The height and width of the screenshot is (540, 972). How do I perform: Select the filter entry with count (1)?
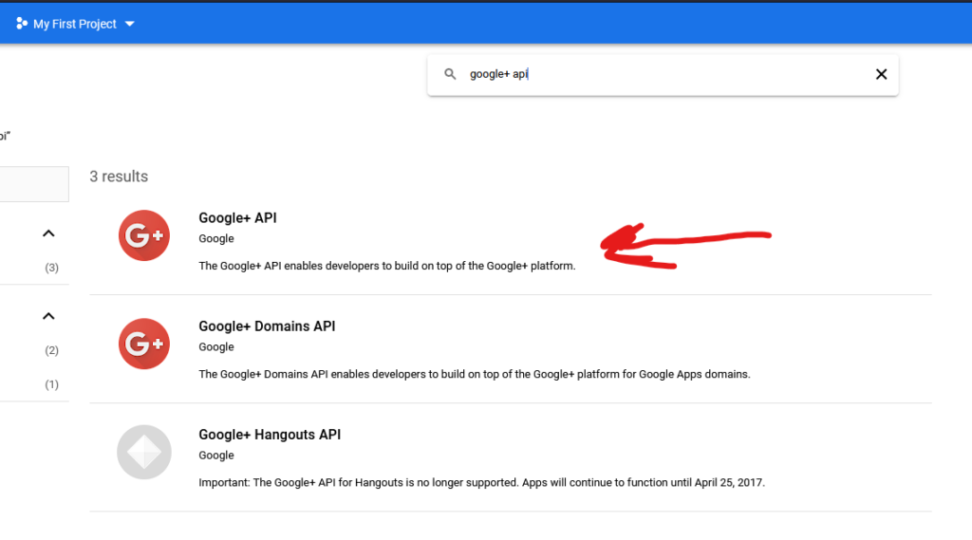[x=51, y=384]
